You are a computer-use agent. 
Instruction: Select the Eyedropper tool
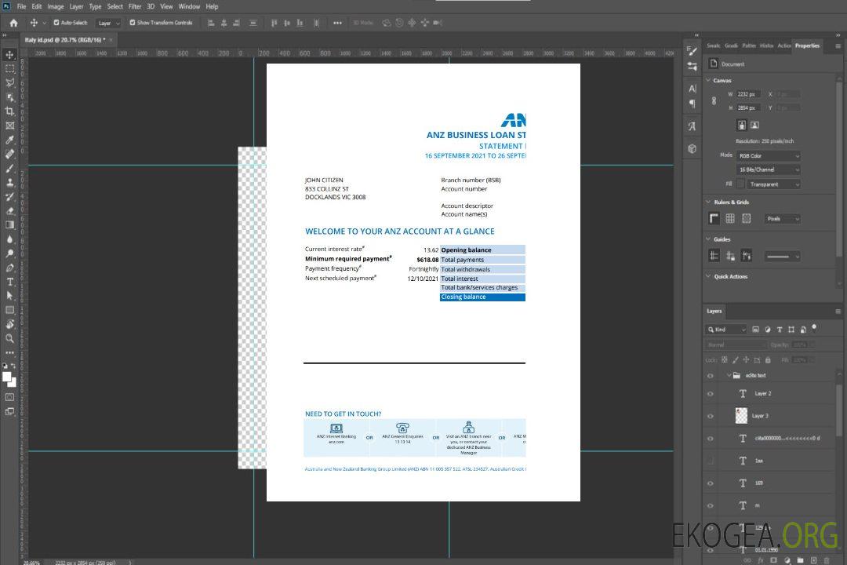9,140
